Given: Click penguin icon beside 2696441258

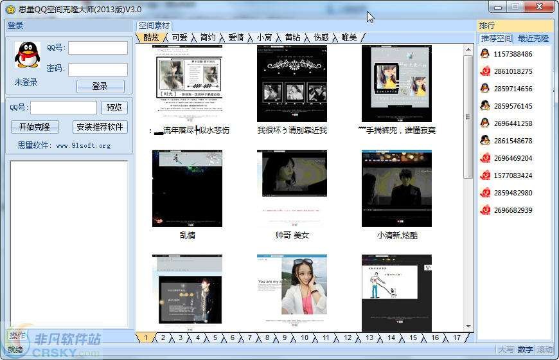Looking at the screenshot, I should (485, 123).
